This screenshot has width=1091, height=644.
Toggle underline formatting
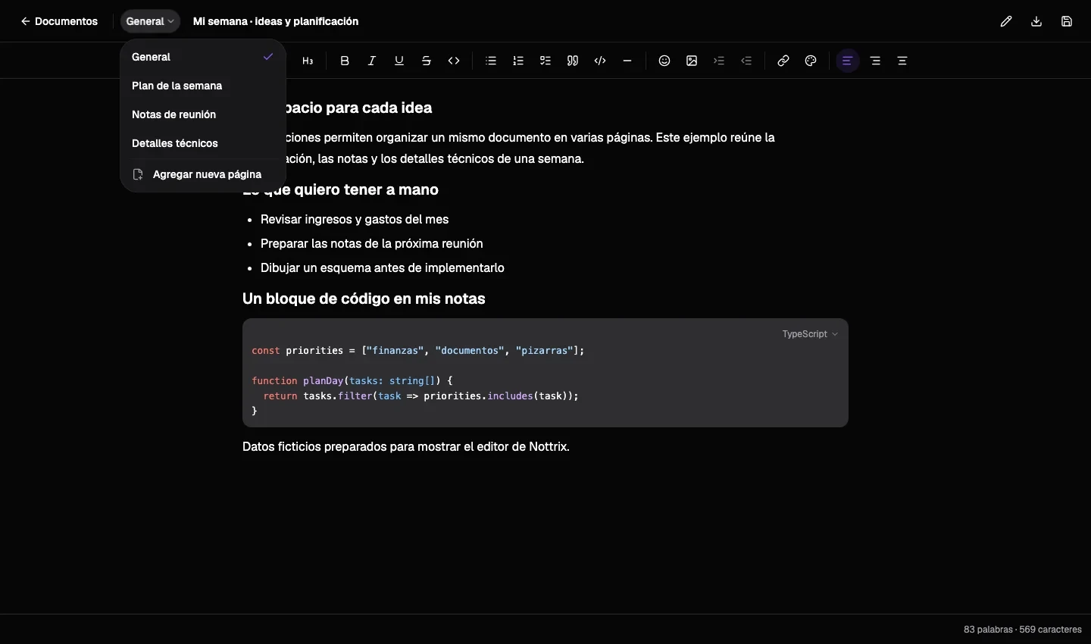click(x=399, y=61)
